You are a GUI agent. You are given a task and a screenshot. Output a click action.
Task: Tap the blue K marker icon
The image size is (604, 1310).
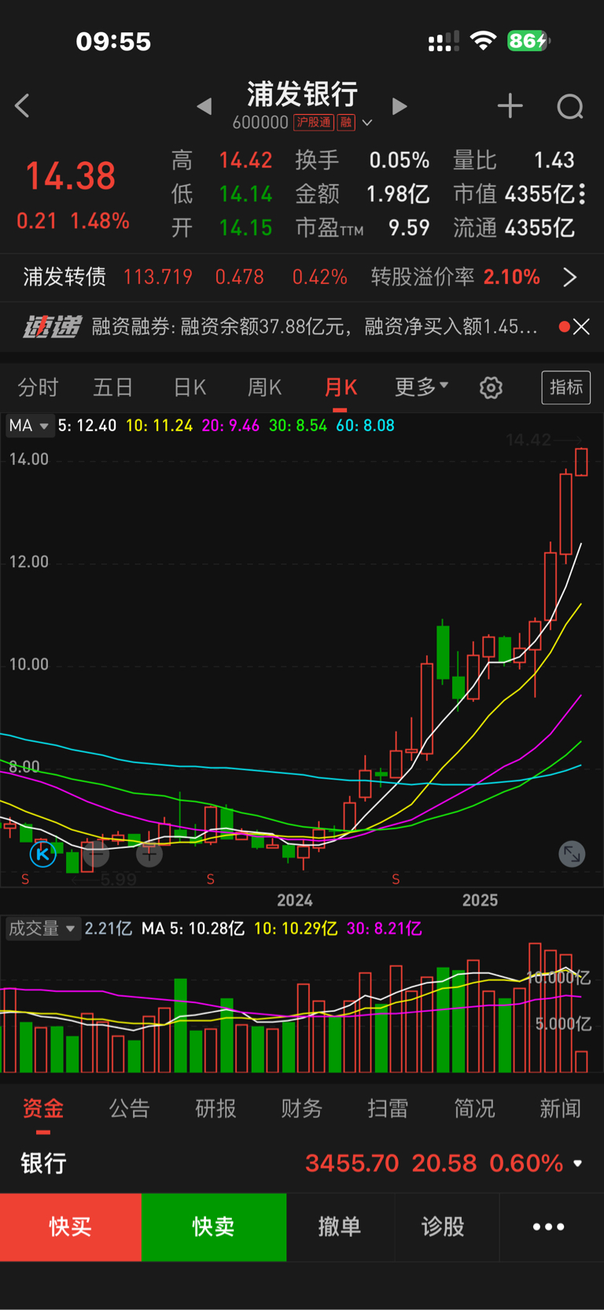pyautogui.click(x=42, y=853)
